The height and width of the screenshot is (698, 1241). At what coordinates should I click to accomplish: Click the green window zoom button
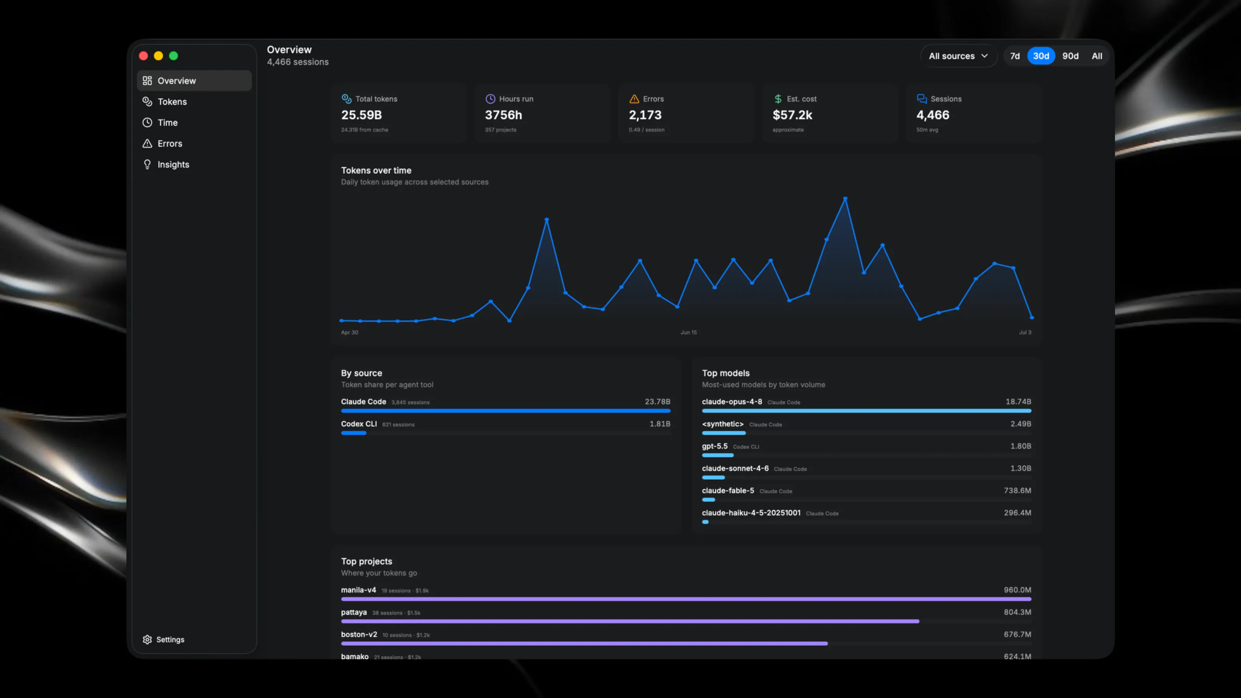[173, 56]
